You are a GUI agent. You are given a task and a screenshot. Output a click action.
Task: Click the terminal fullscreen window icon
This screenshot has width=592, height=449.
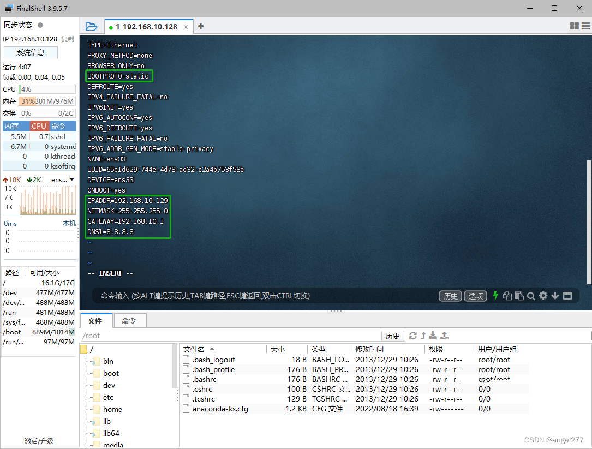[x=567, y=296]
